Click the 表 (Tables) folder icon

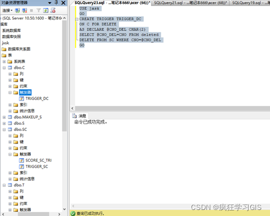click(4, 56)
